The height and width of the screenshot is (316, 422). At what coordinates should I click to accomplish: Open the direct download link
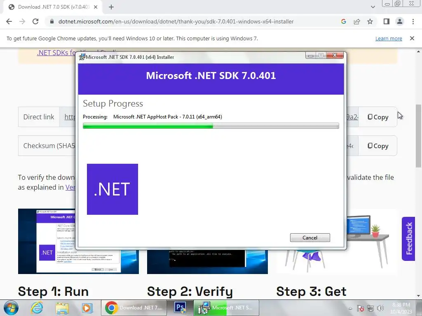tap(70, 117)
